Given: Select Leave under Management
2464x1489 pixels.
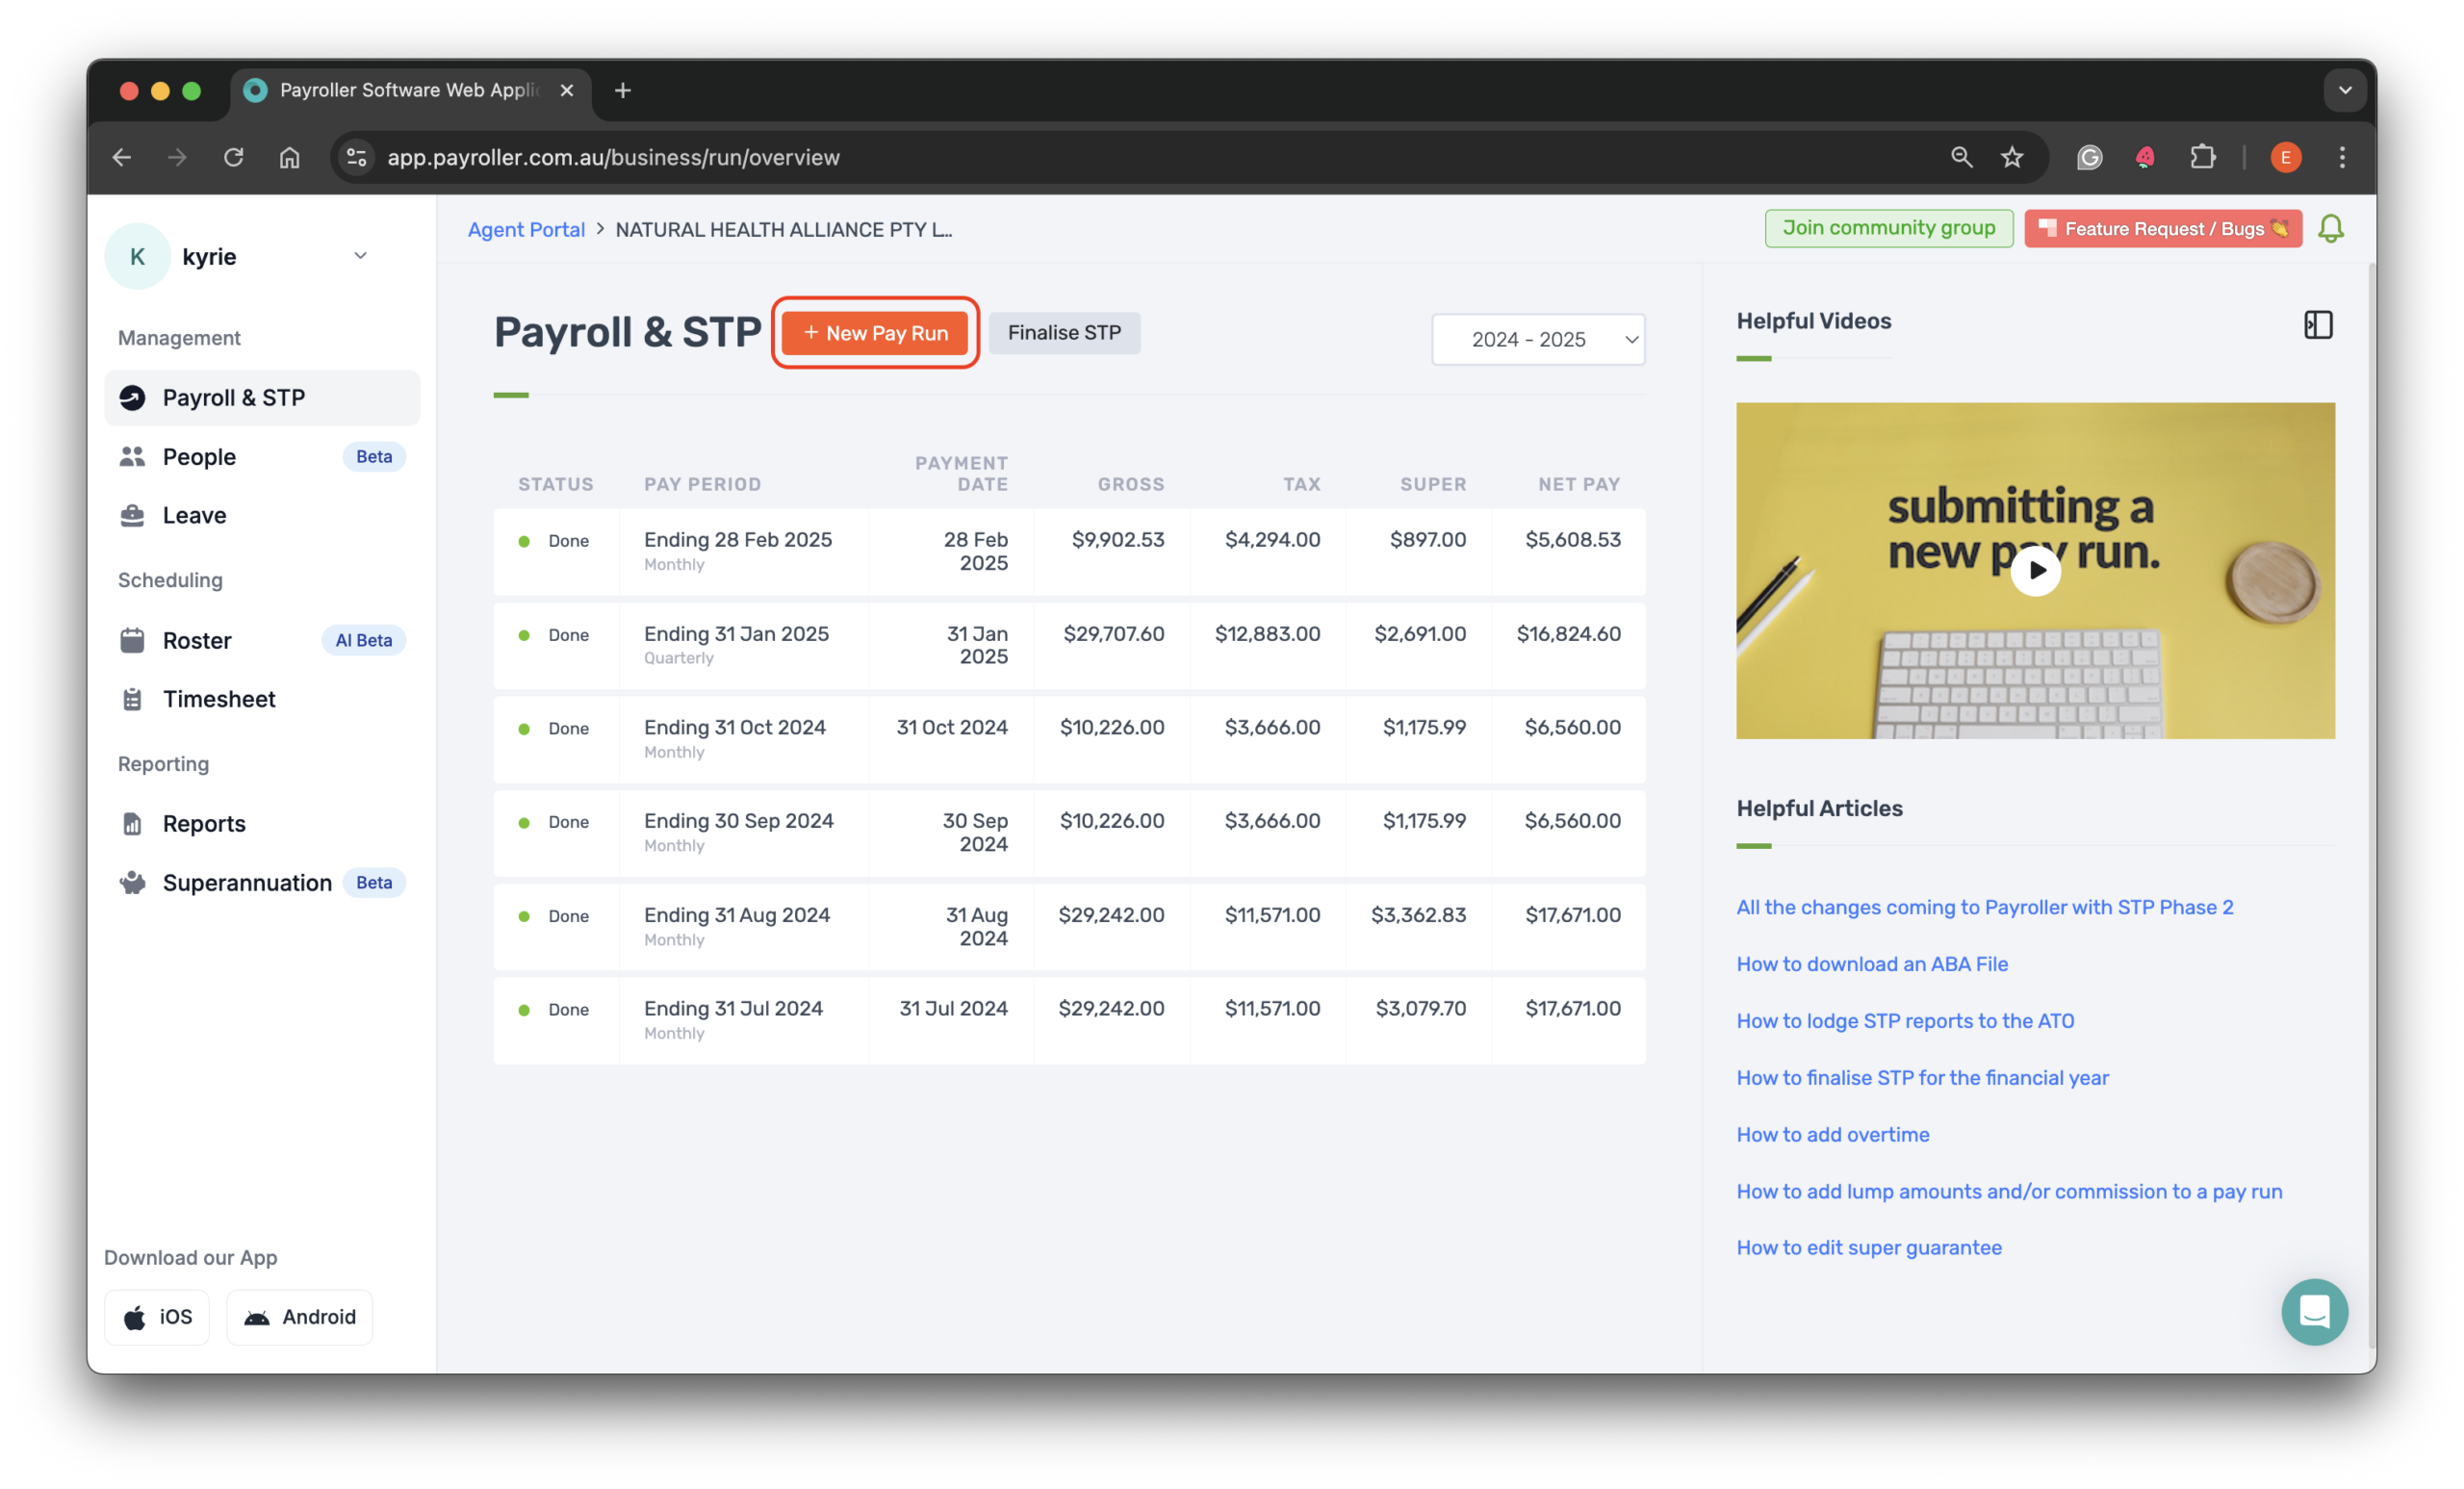Looking at the screenshot, I should 194,515.
